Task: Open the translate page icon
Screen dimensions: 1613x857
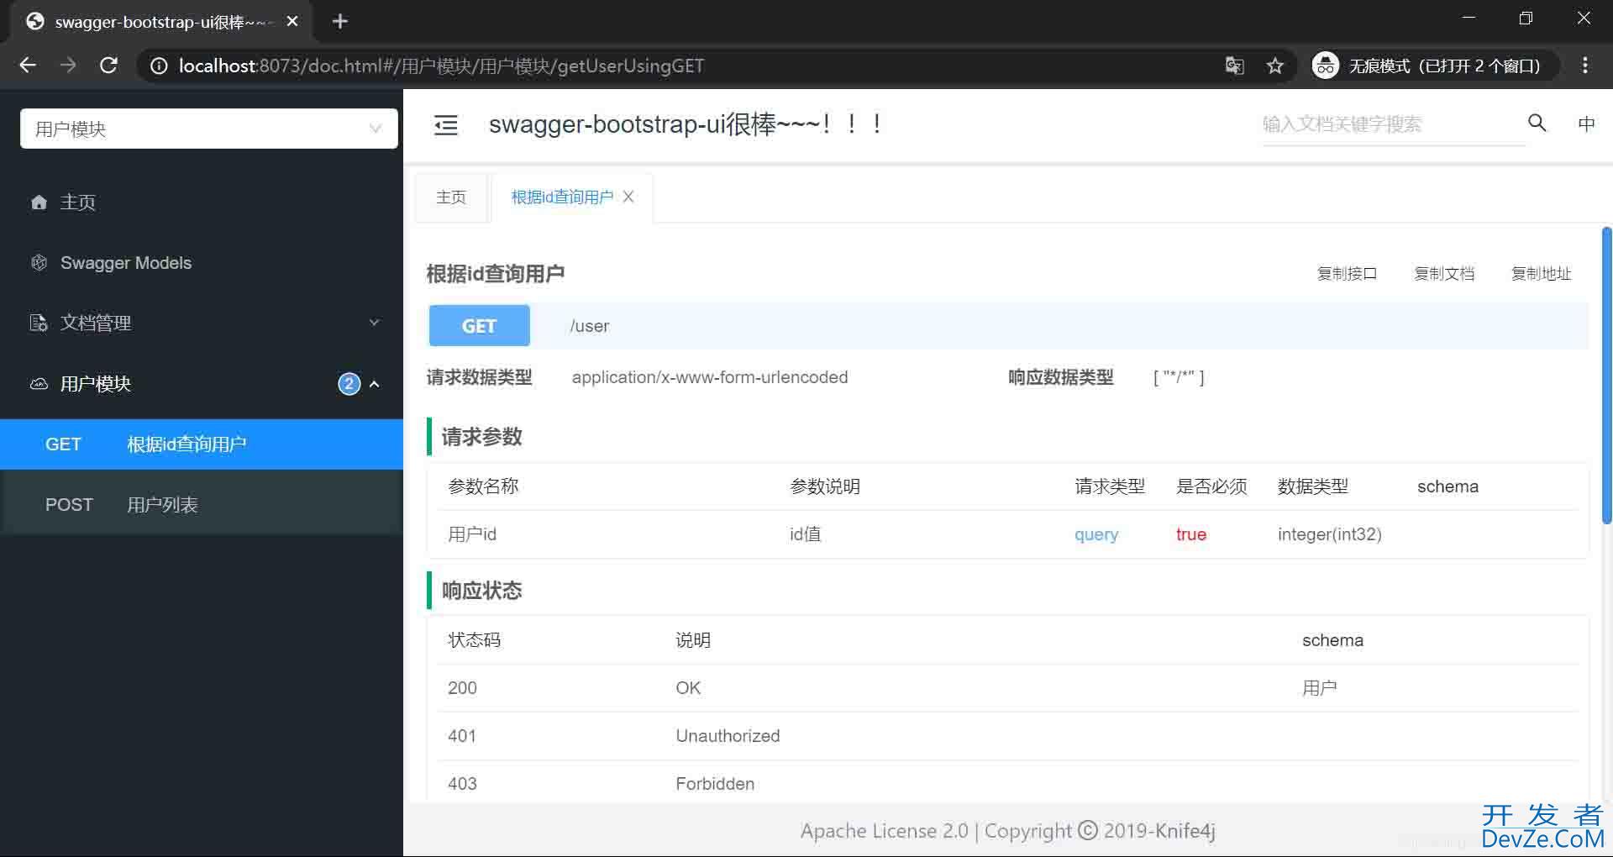Action: (x=1234, y=66)
